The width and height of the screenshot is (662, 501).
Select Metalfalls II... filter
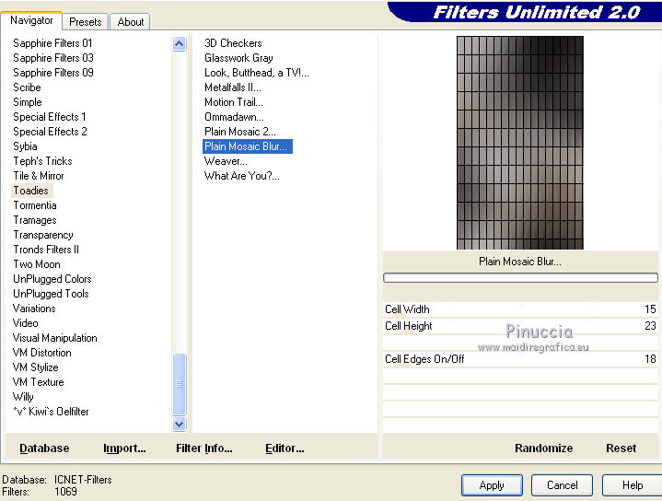pyautogui.click(x=233, y=87)
